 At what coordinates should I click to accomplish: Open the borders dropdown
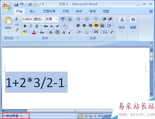91,32
